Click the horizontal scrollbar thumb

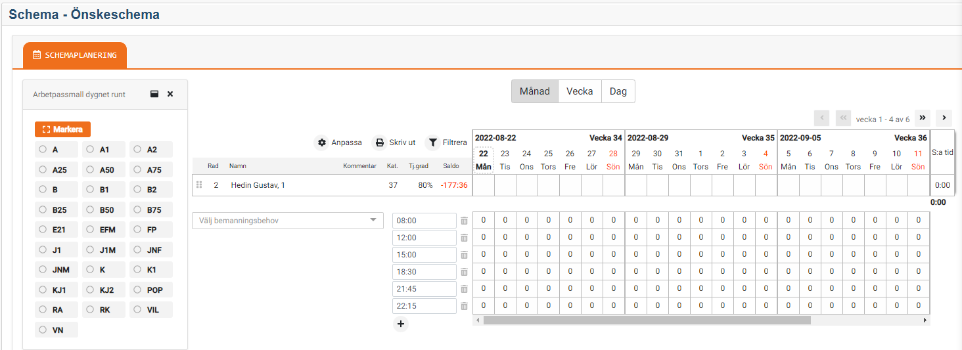[x=647, y=320]
